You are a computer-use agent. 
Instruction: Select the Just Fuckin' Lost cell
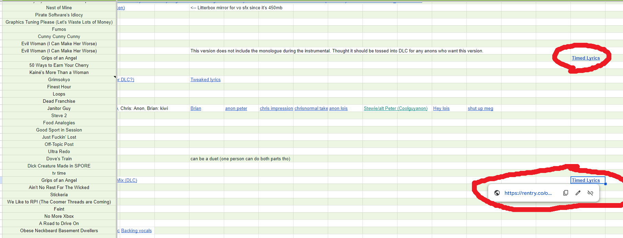click(x=59, y=137)
